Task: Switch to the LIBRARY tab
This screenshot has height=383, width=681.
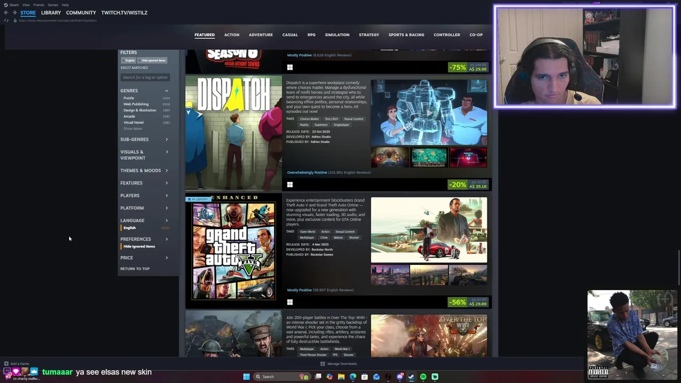Action: [x=51, y=13]
